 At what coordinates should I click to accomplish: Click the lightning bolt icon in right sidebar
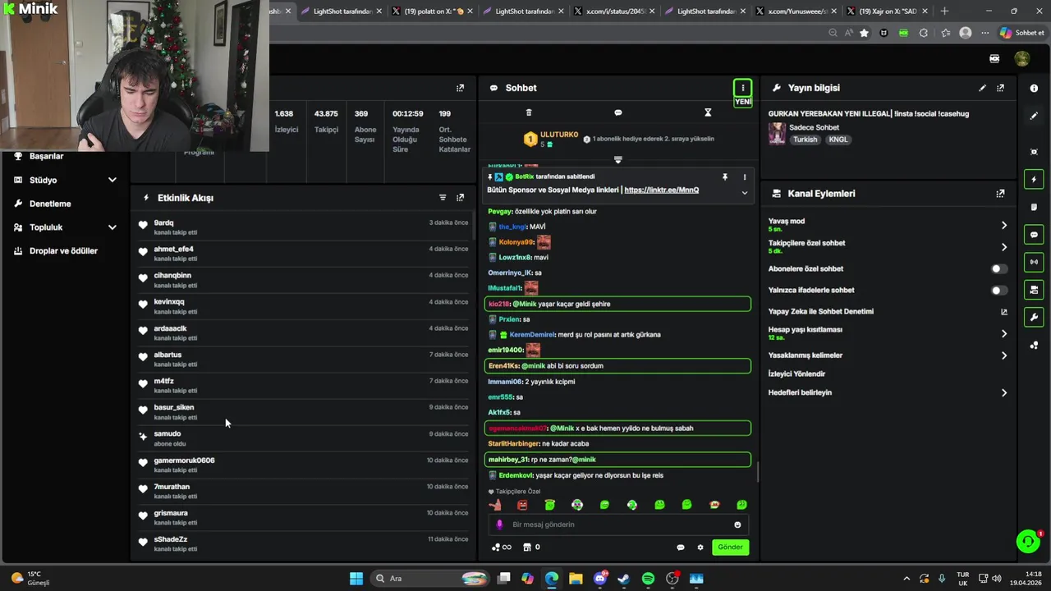pos(1034,180)
